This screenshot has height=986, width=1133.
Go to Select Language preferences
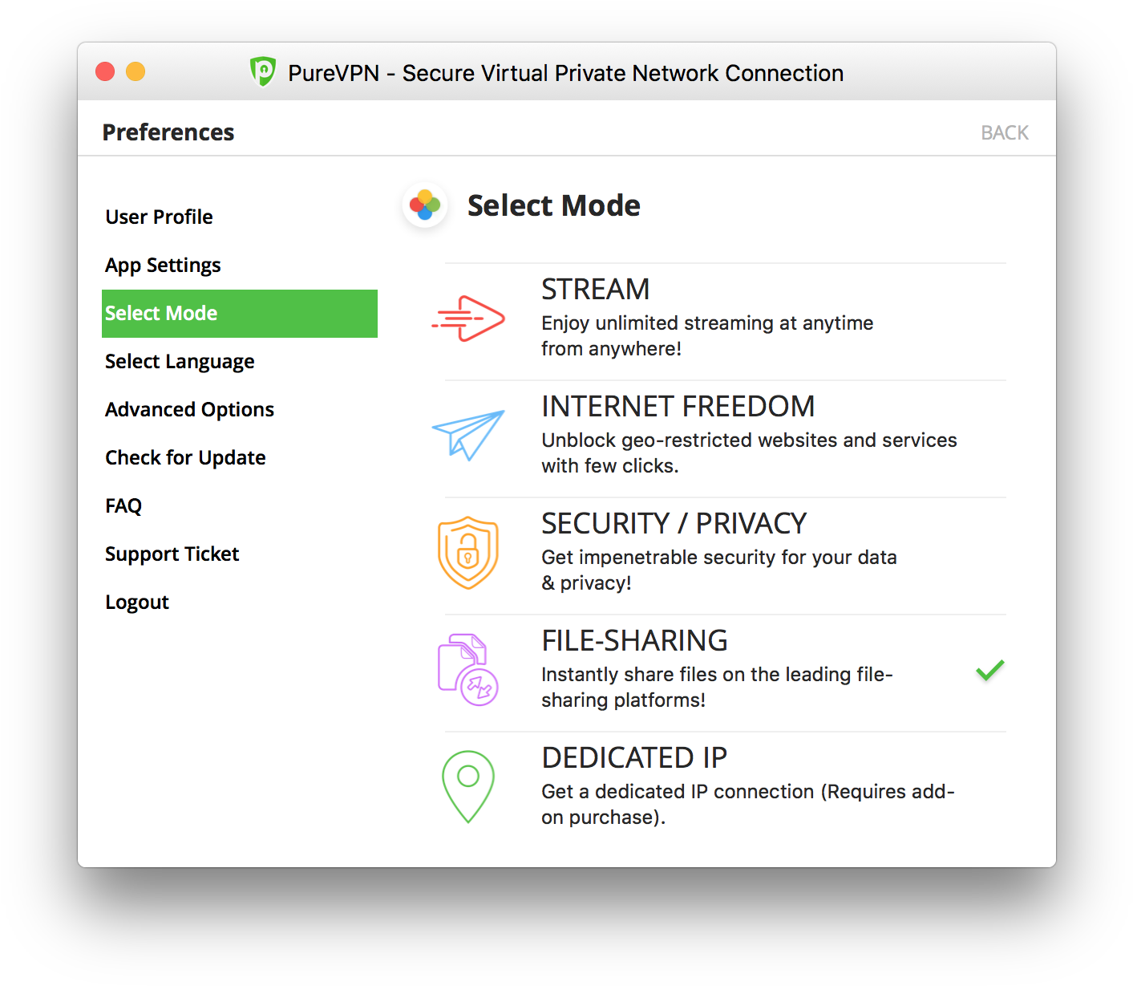(x=180, y=362)
